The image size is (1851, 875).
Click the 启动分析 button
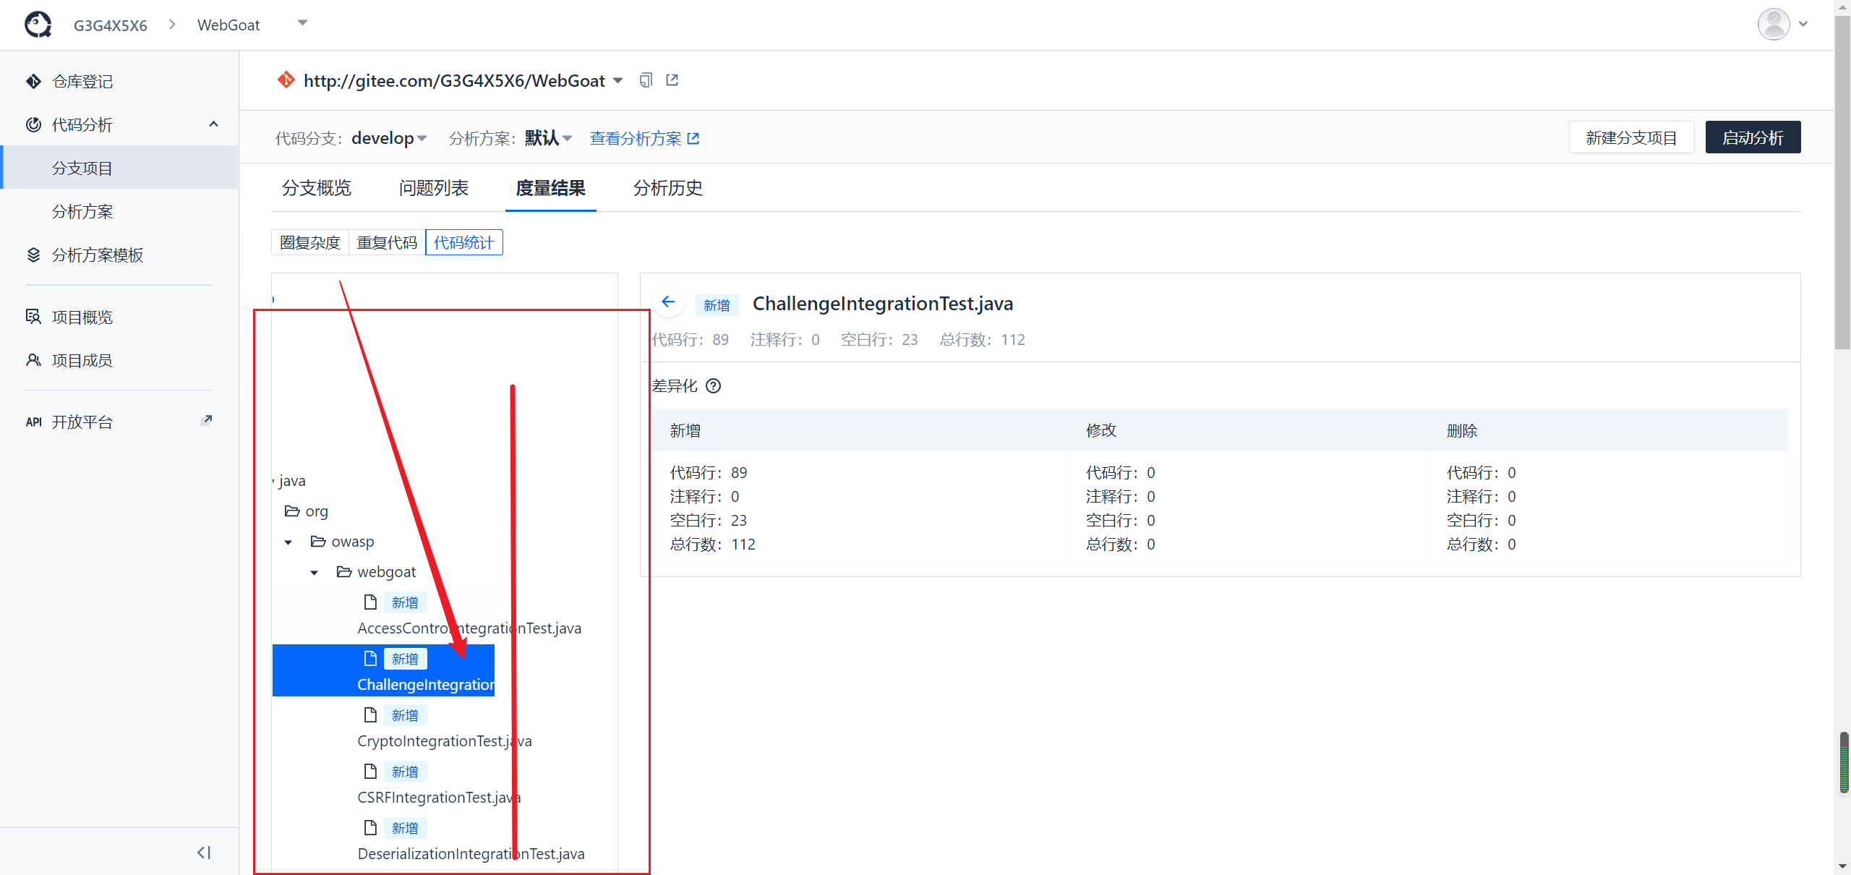click(x=1752, y=137)
